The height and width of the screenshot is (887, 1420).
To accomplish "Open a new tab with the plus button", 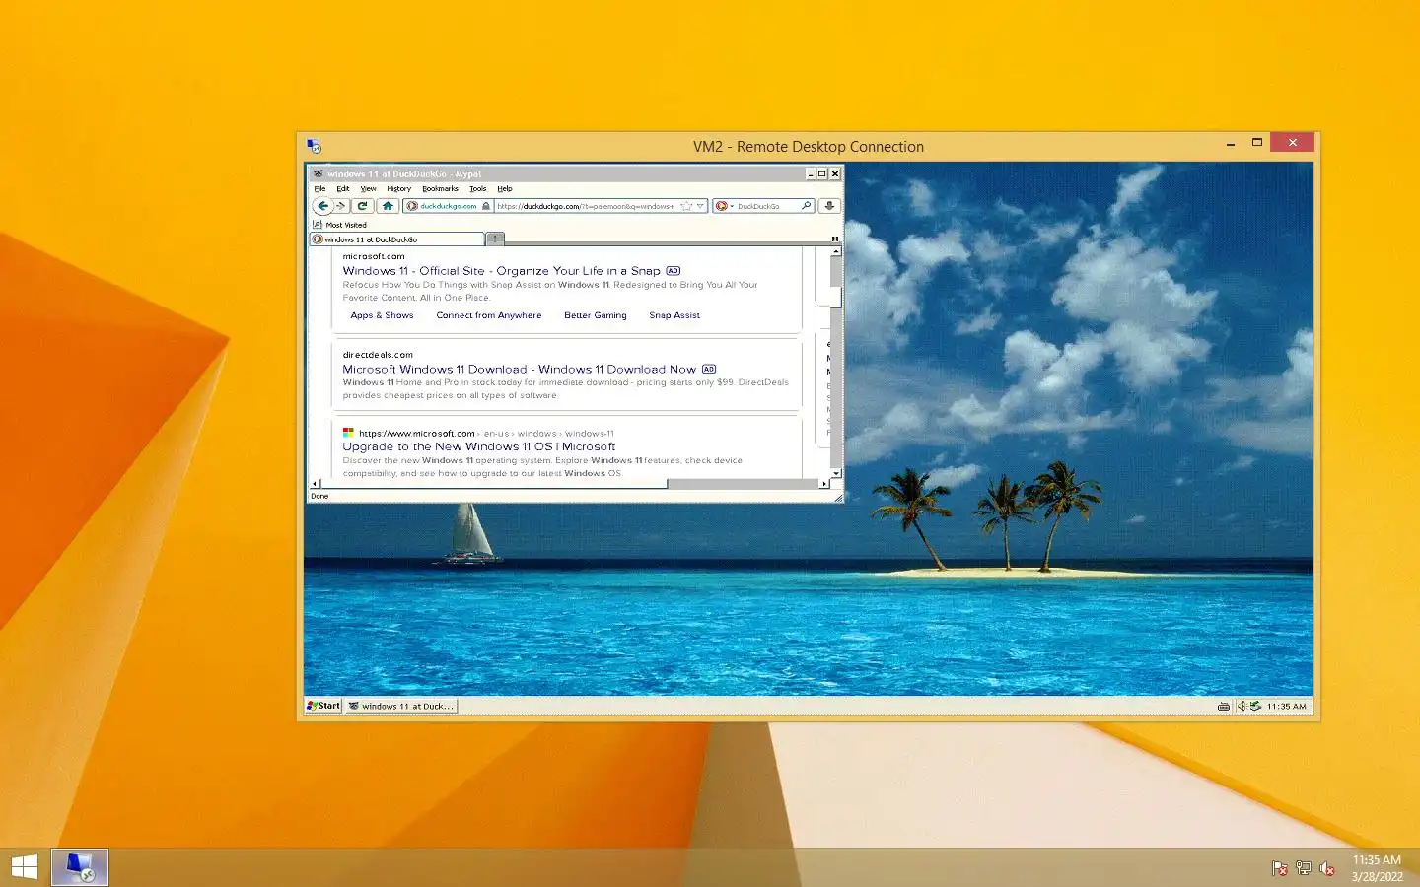I will (x=495, y=238).
